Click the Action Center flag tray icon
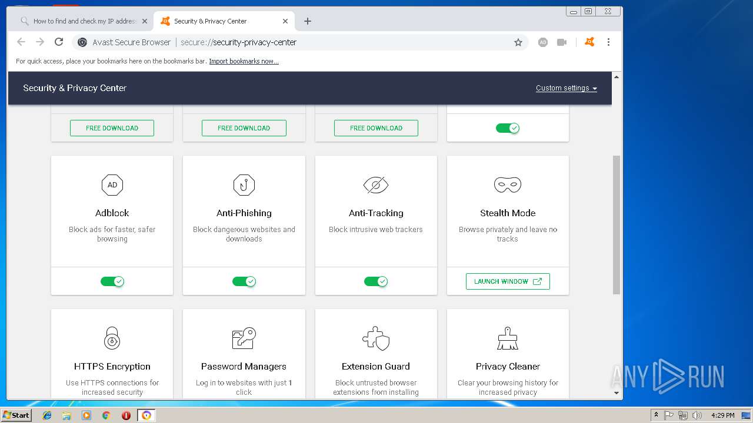753x423 pixels. (669, 415)
